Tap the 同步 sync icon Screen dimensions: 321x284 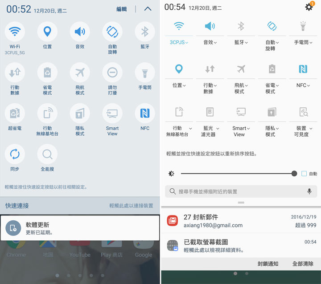coord(15,154)
